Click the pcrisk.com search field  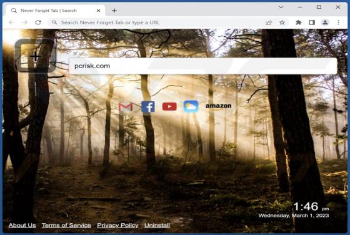[x=203, y=66]
